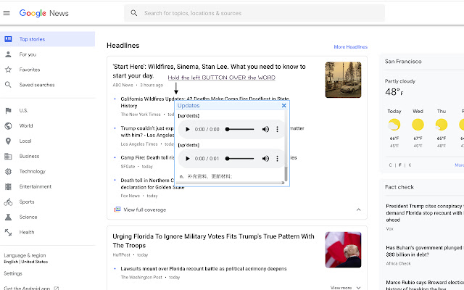The width and height of the screenshot is (464, 290).
Task: Click the U.S. flag icon
Action: (x=8, y=111)
